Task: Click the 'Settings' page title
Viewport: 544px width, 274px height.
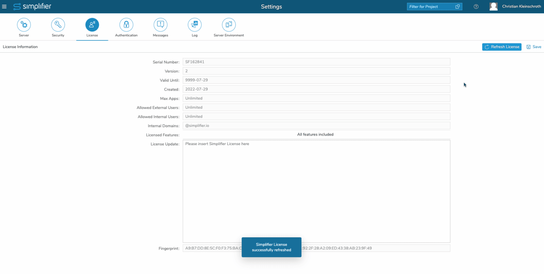Action: (271, 7)
